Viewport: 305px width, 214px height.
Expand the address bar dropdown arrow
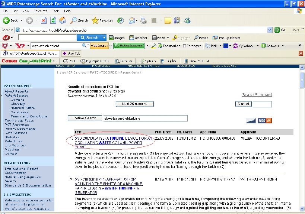(x=270, y=30)
